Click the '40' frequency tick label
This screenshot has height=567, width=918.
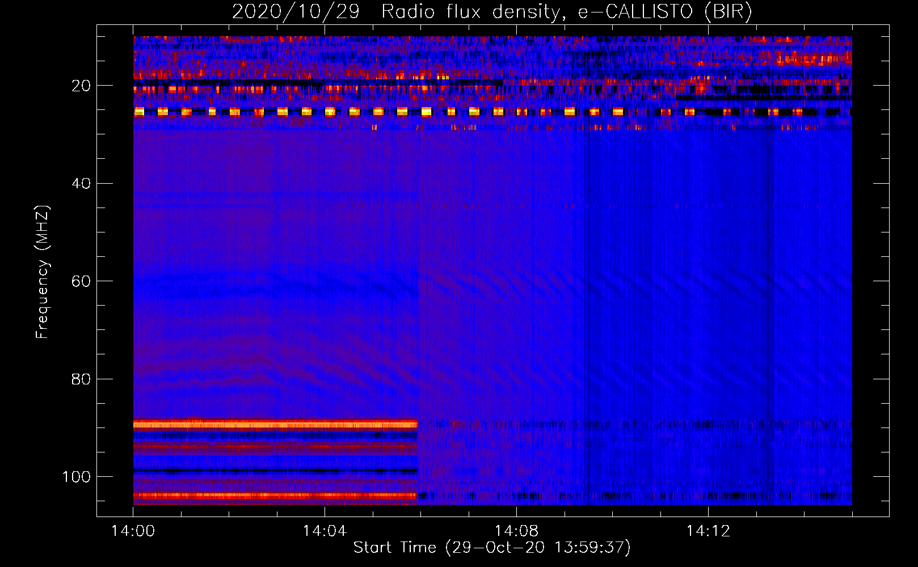[81, 184]
